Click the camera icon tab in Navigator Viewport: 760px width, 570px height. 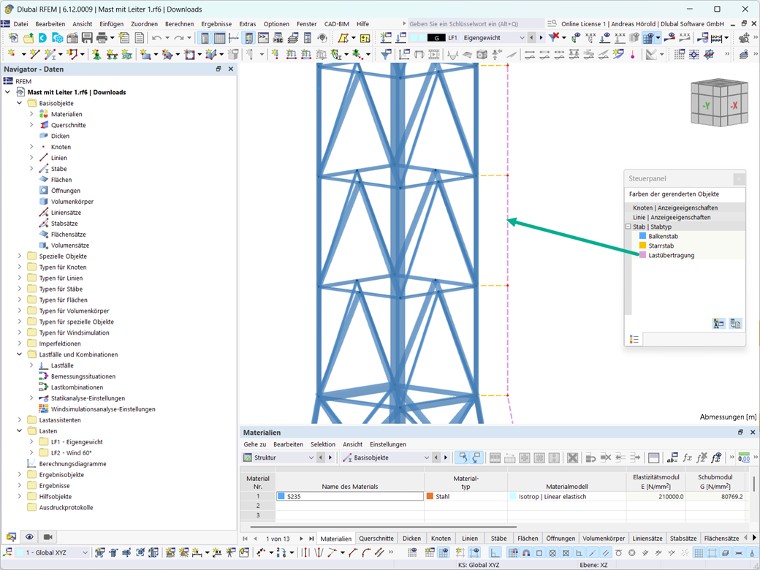[48, 537]
